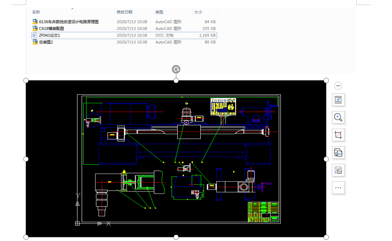Select the CAD drawing image
The image size is (392, 241).
176,159
